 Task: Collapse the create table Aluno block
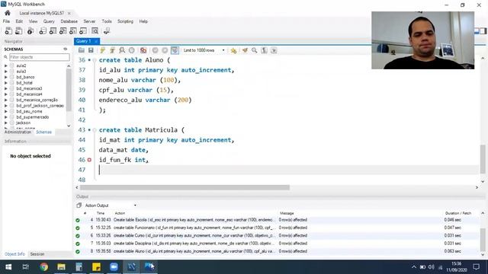click(x=95, y=60)
